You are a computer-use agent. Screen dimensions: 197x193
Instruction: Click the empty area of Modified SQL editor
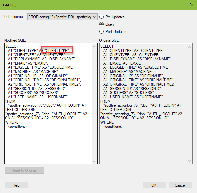tap(48, 146)
